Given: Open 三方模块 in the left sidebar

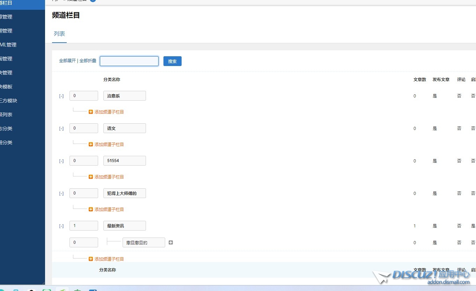Looking at the screenshot, I should (8, 101).
